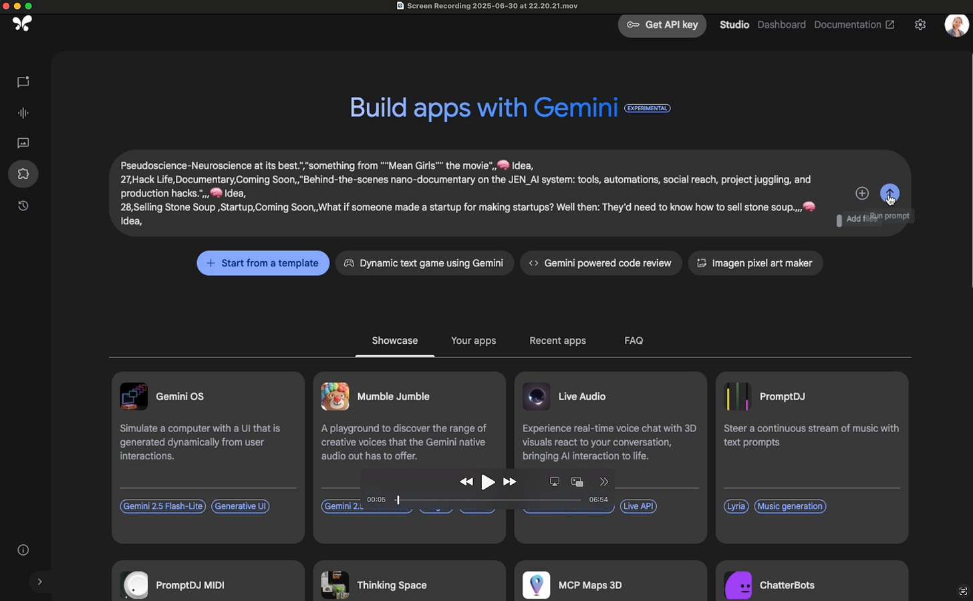Open the Stream audio waveform icon in sidebar
973x601 pixels.
coord(23,113)
